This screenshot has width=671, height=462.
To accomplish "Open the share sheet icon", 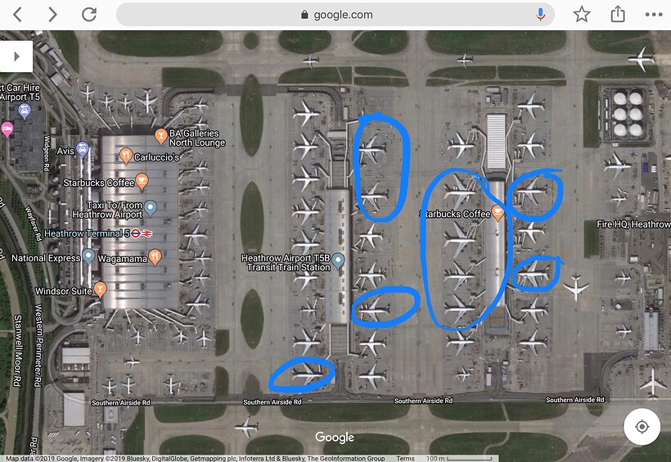I will tap(618, 14).
